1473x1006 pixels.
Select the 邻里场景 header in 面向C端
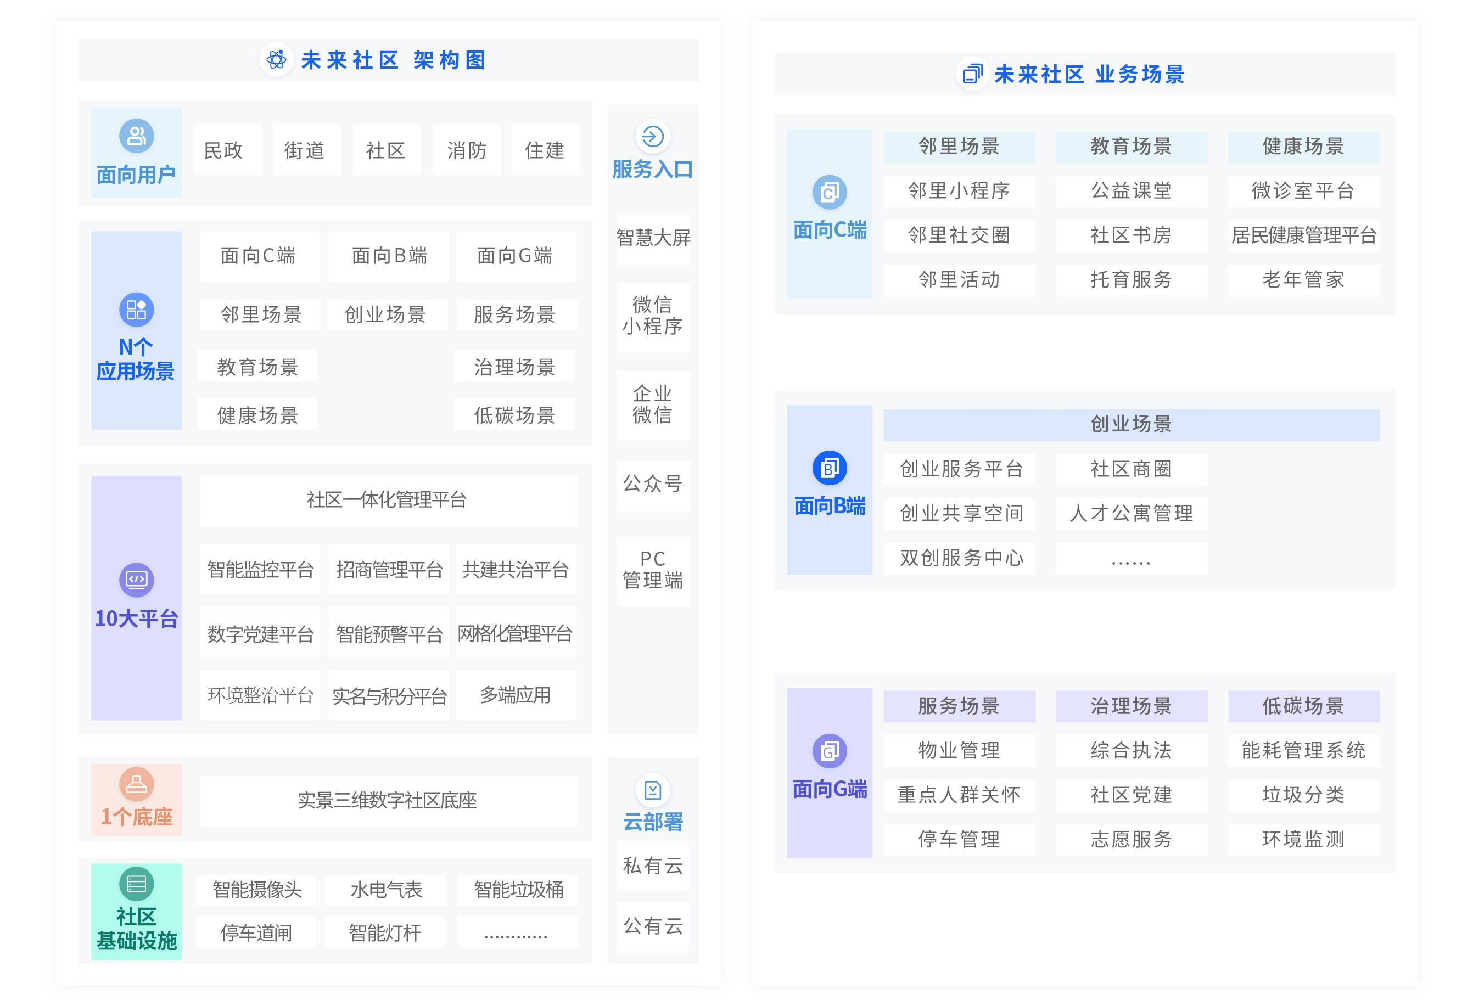[x=959, y=147]
